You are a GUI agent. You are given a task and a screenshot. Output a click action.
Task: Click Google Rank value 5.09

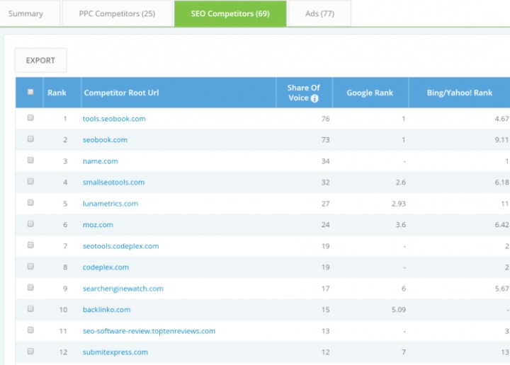(x=398, y=310)
